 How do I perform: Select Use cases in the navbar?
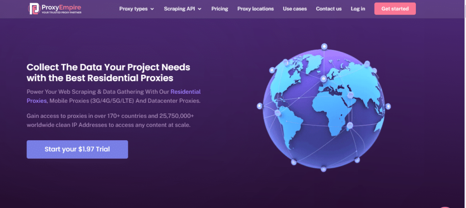pos(295,9)
